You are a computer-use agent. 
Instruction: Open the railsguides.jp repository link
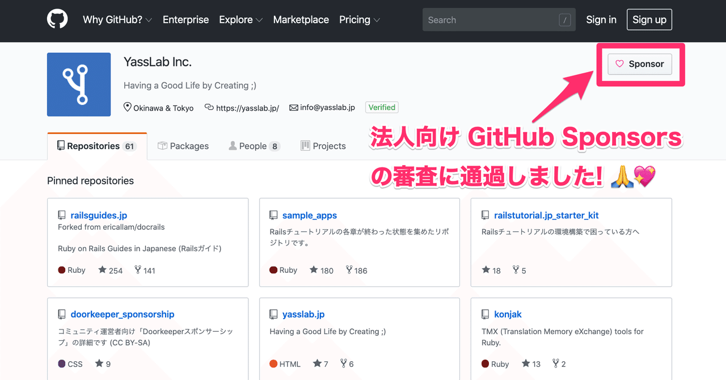(99, 216)
